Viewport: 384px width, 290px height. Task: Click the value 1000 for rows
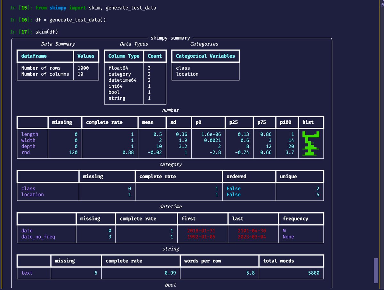(x=83, y=68)
